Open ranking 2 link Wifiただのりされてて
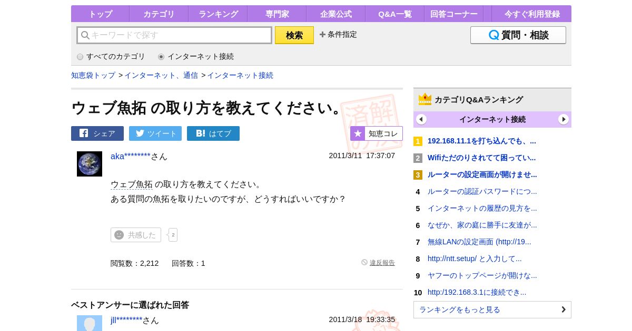 [482, 158]
